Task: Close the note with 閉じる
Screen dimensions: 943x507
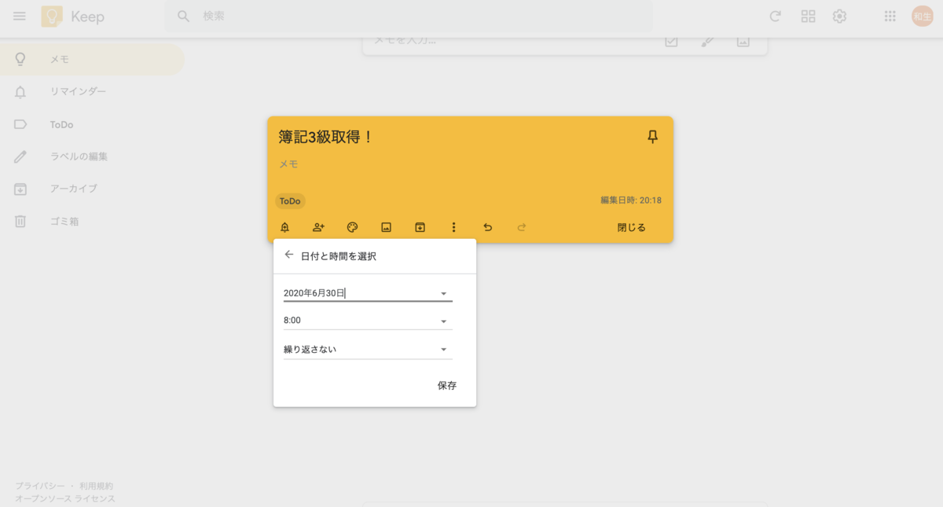Action: pos(632,227)
